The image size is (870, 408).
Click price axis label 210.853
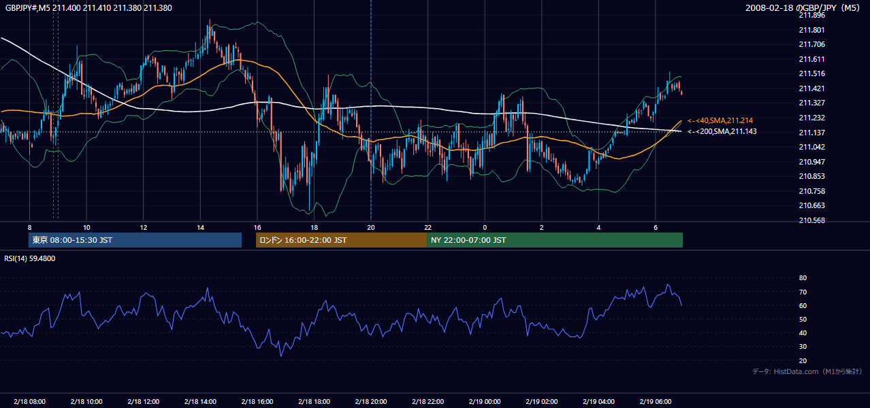tap(811, 176)
